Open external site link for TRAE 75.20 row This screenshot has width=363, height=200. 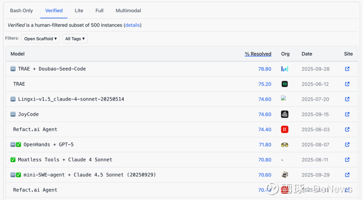(x=347, y=84)
